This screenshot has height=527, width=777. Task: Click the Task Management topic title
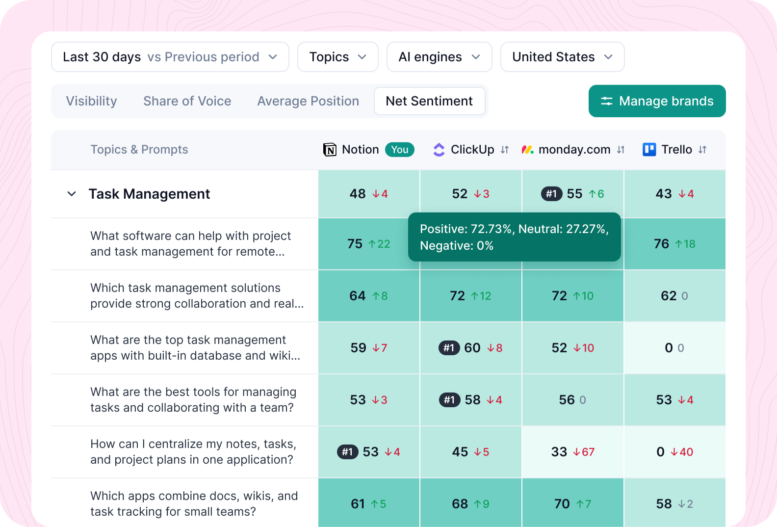pos(150,194)
